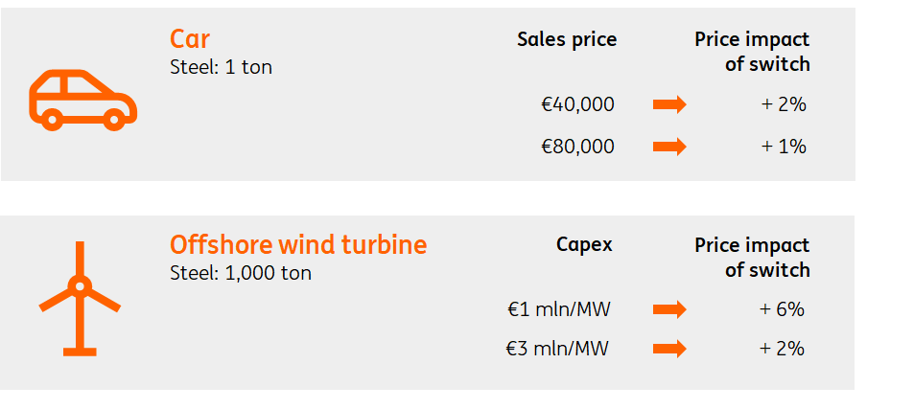Click the arrow beside €80,000
This screenshot has width=914, height=409.
pyautogui.click(x=669, y=147)
